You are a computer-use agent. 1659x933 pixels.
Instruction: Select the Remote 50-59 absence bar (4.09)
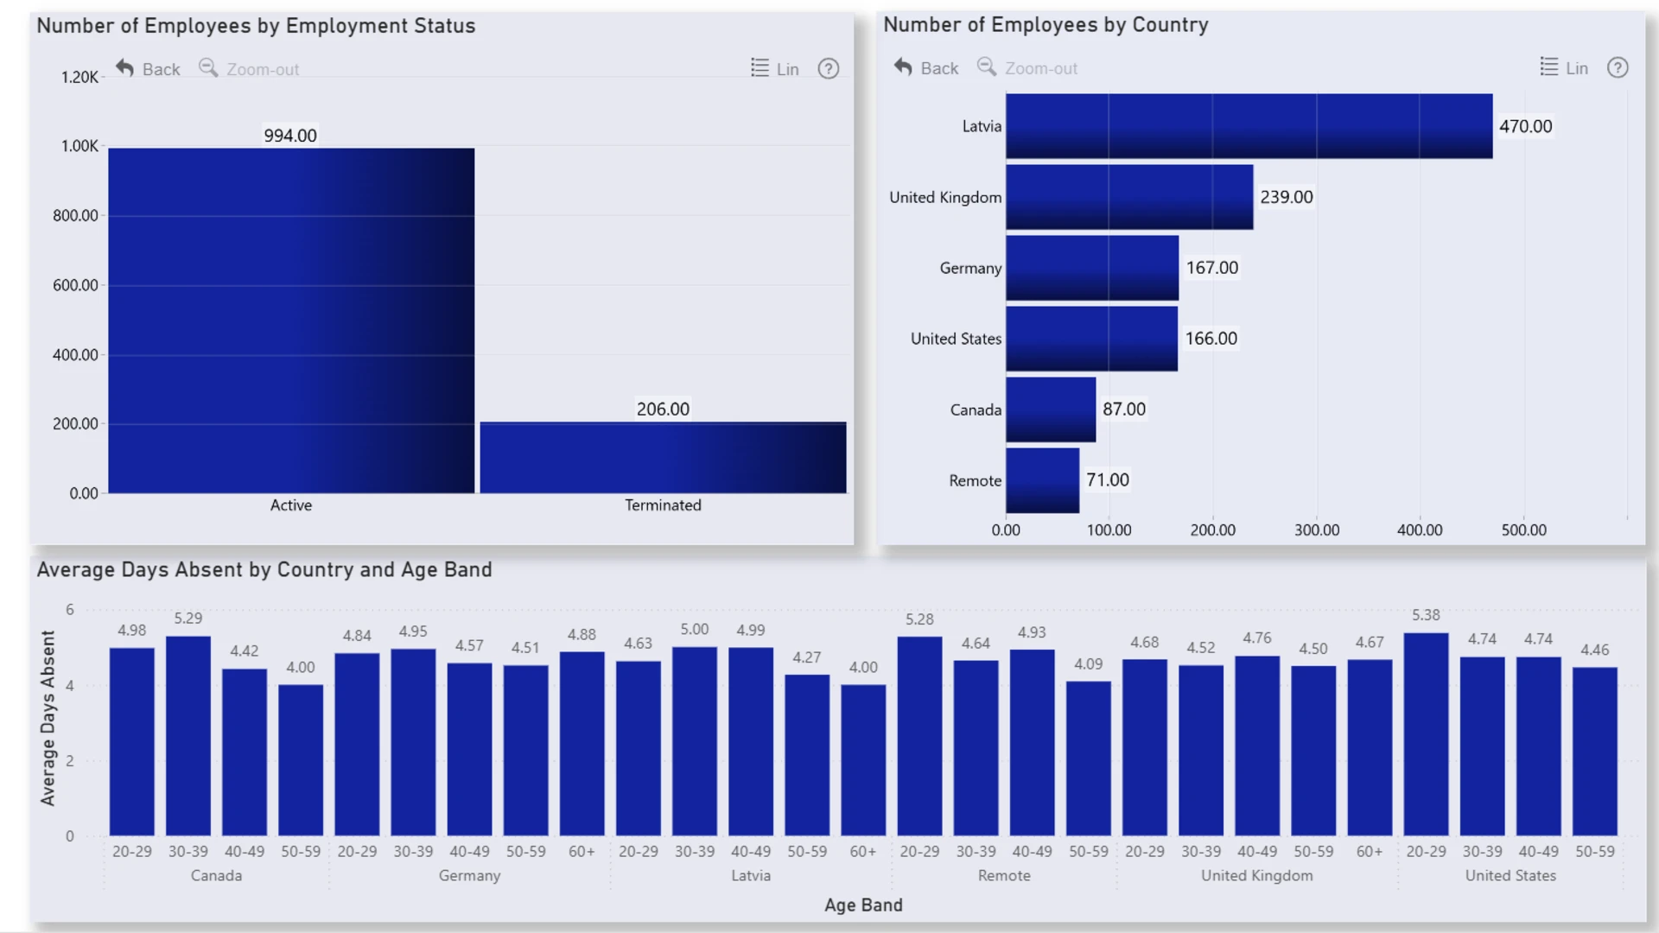[1089, 758]
